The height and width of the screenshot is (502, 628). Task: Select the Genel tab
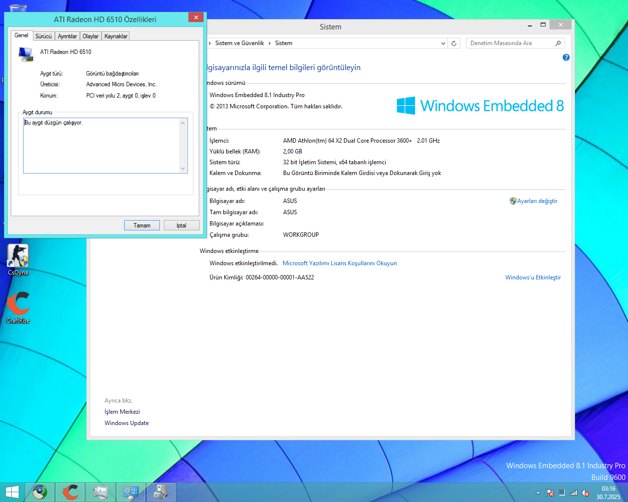[x=22, y=35]
